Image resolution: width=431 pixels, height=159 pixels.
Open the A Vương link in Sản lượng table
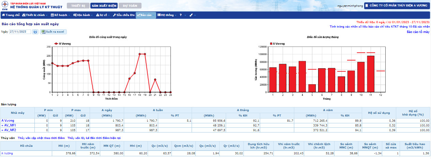[x=8, y=120]
